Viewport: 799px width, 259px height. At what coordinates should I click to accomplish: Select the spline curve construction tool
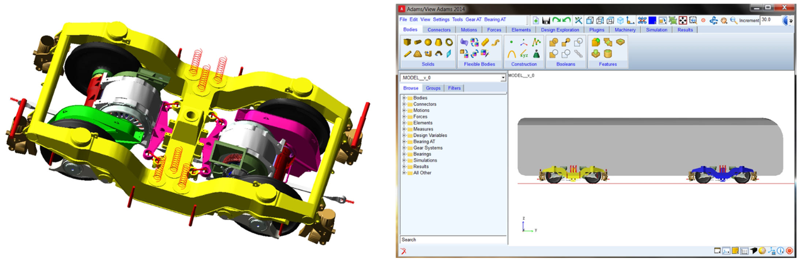click(x=536, y=42)
